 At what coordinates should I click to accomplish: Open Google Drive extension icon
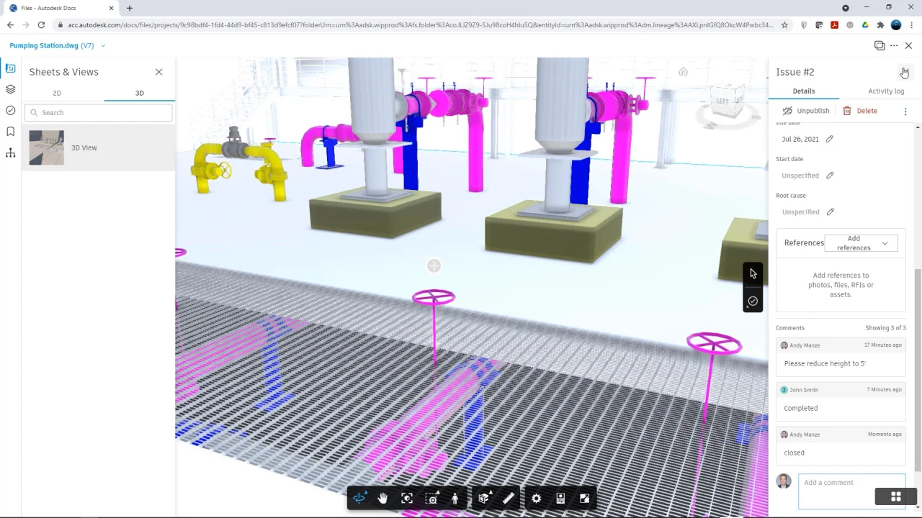tap(865, 24)
